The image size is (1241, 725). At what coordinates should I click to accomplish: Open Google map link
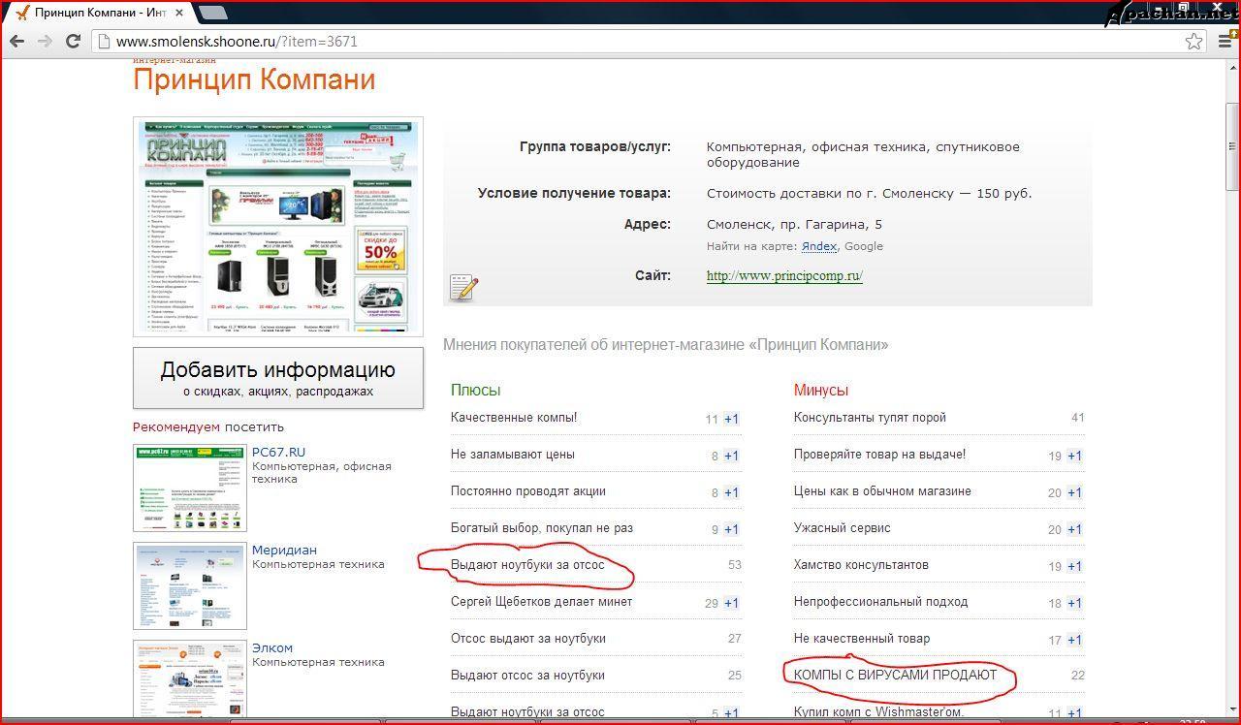pos(864,246)
